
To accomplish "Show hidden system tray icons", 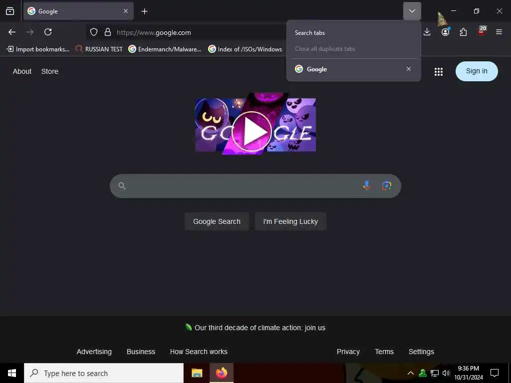I will [411, 373].
